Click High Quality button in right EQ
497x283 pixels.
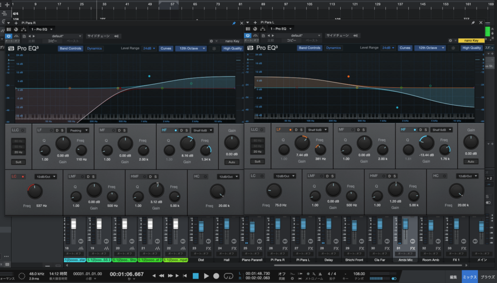(471, 48)
